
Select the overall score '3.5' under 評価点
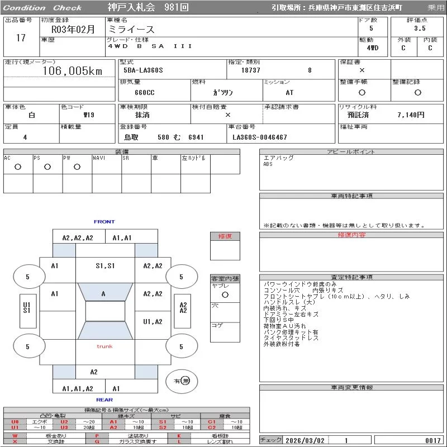point(420,28)
